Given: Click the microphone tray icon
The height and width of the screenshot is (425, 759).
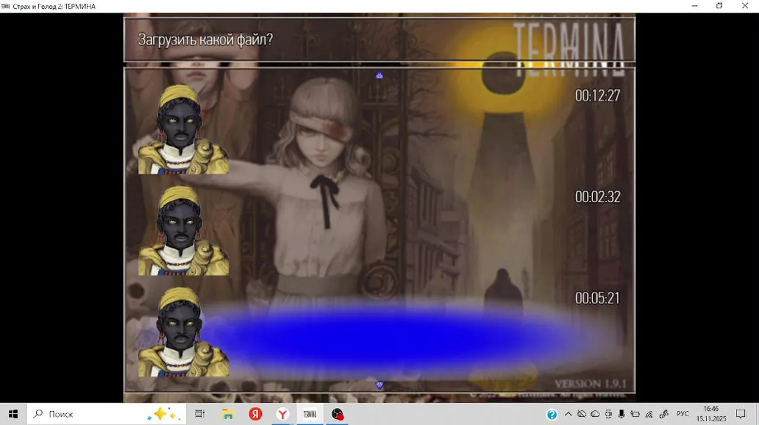Looking at the screenshot, I should (622, 414).
